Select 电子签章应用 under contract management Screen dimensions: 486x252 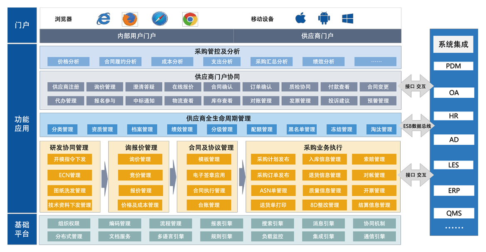tap(208, 175)
